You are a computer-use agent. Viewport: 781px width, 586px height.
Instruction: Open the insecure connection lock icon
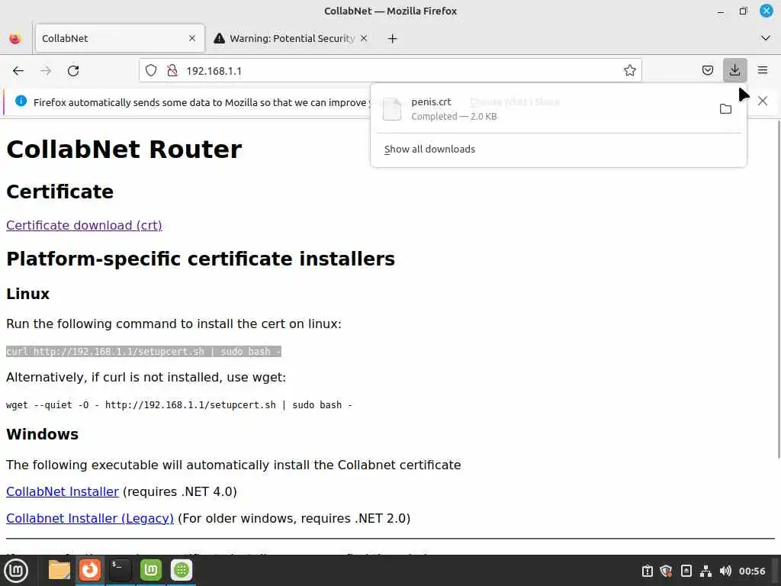coord(172,71)
